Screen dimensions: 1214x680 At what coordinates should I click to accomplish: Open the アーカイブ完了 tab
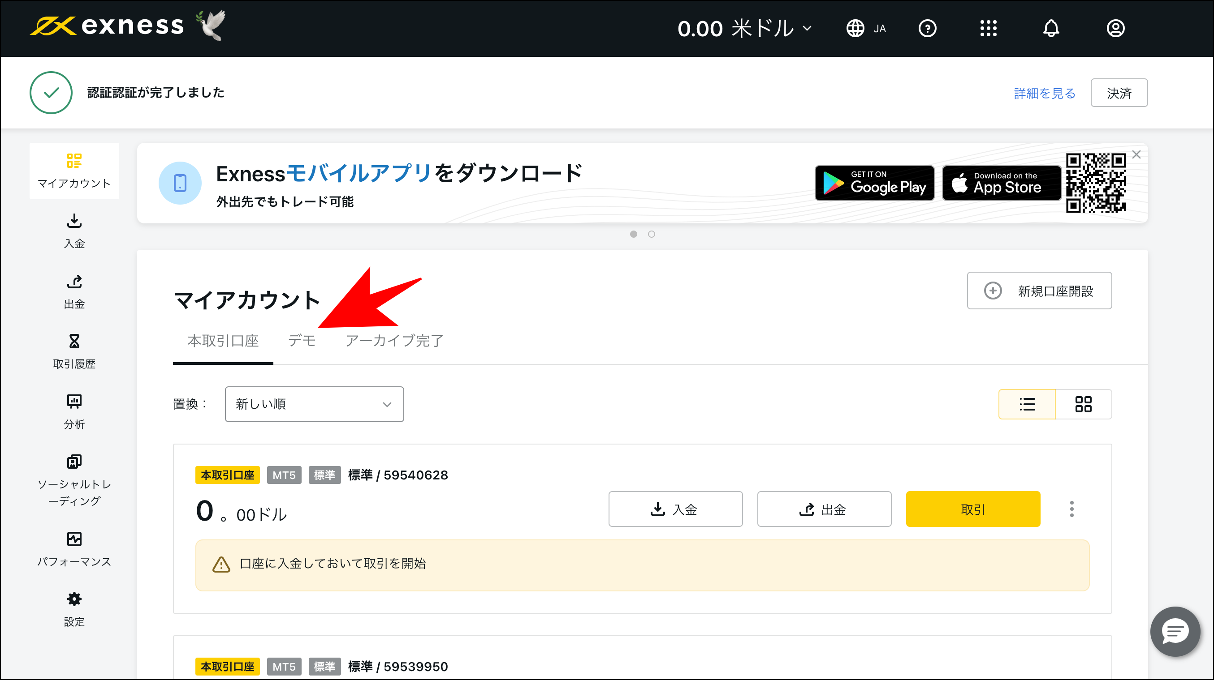tap(394, 341)
